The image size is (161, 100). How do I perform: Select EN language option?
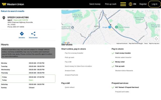tap(135, 4)
